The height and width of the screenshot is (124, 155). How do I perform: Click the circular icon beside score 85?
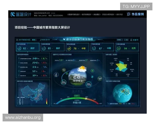(x=44, y=49)
